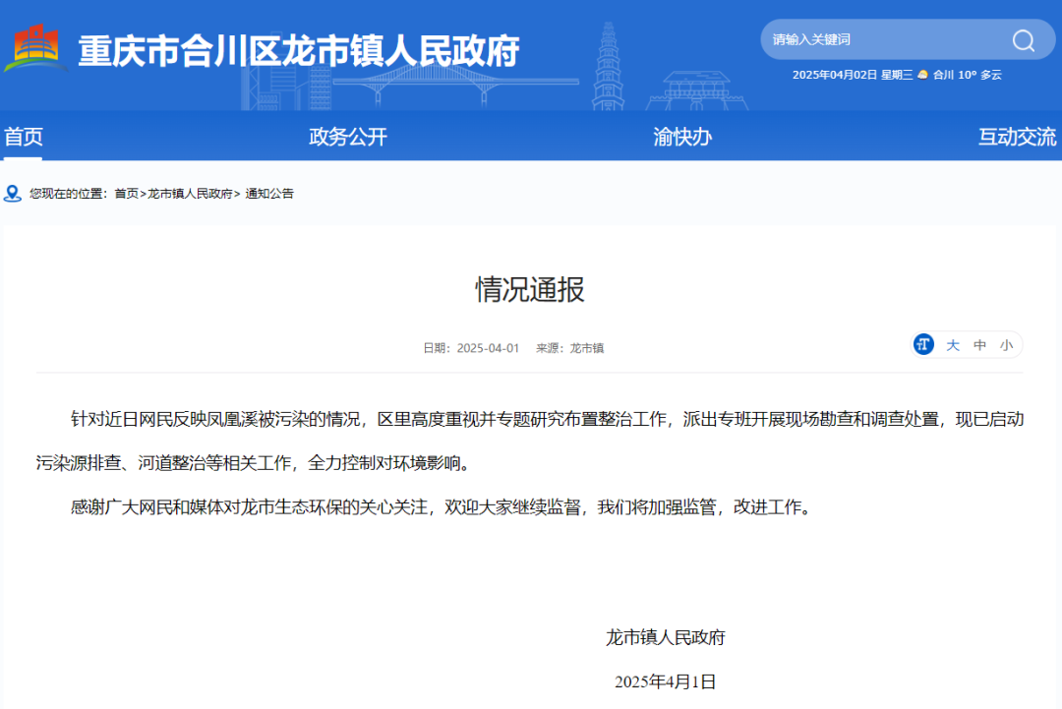The width and height of the screenshot is (1062, 709).
Task: Click the weather cloud icon
Action: coord(922,75)
